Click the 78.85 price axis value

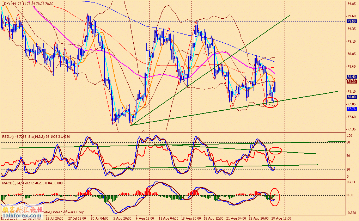click(352, 54)
